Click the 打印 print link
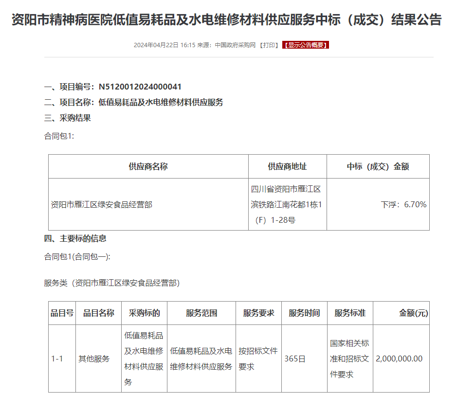Screen dimensions: 457x395 click(x=269, y=45)
